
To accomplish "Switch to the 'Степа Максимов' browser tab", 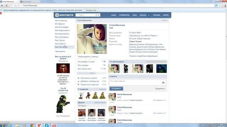I will coord(9,1).
